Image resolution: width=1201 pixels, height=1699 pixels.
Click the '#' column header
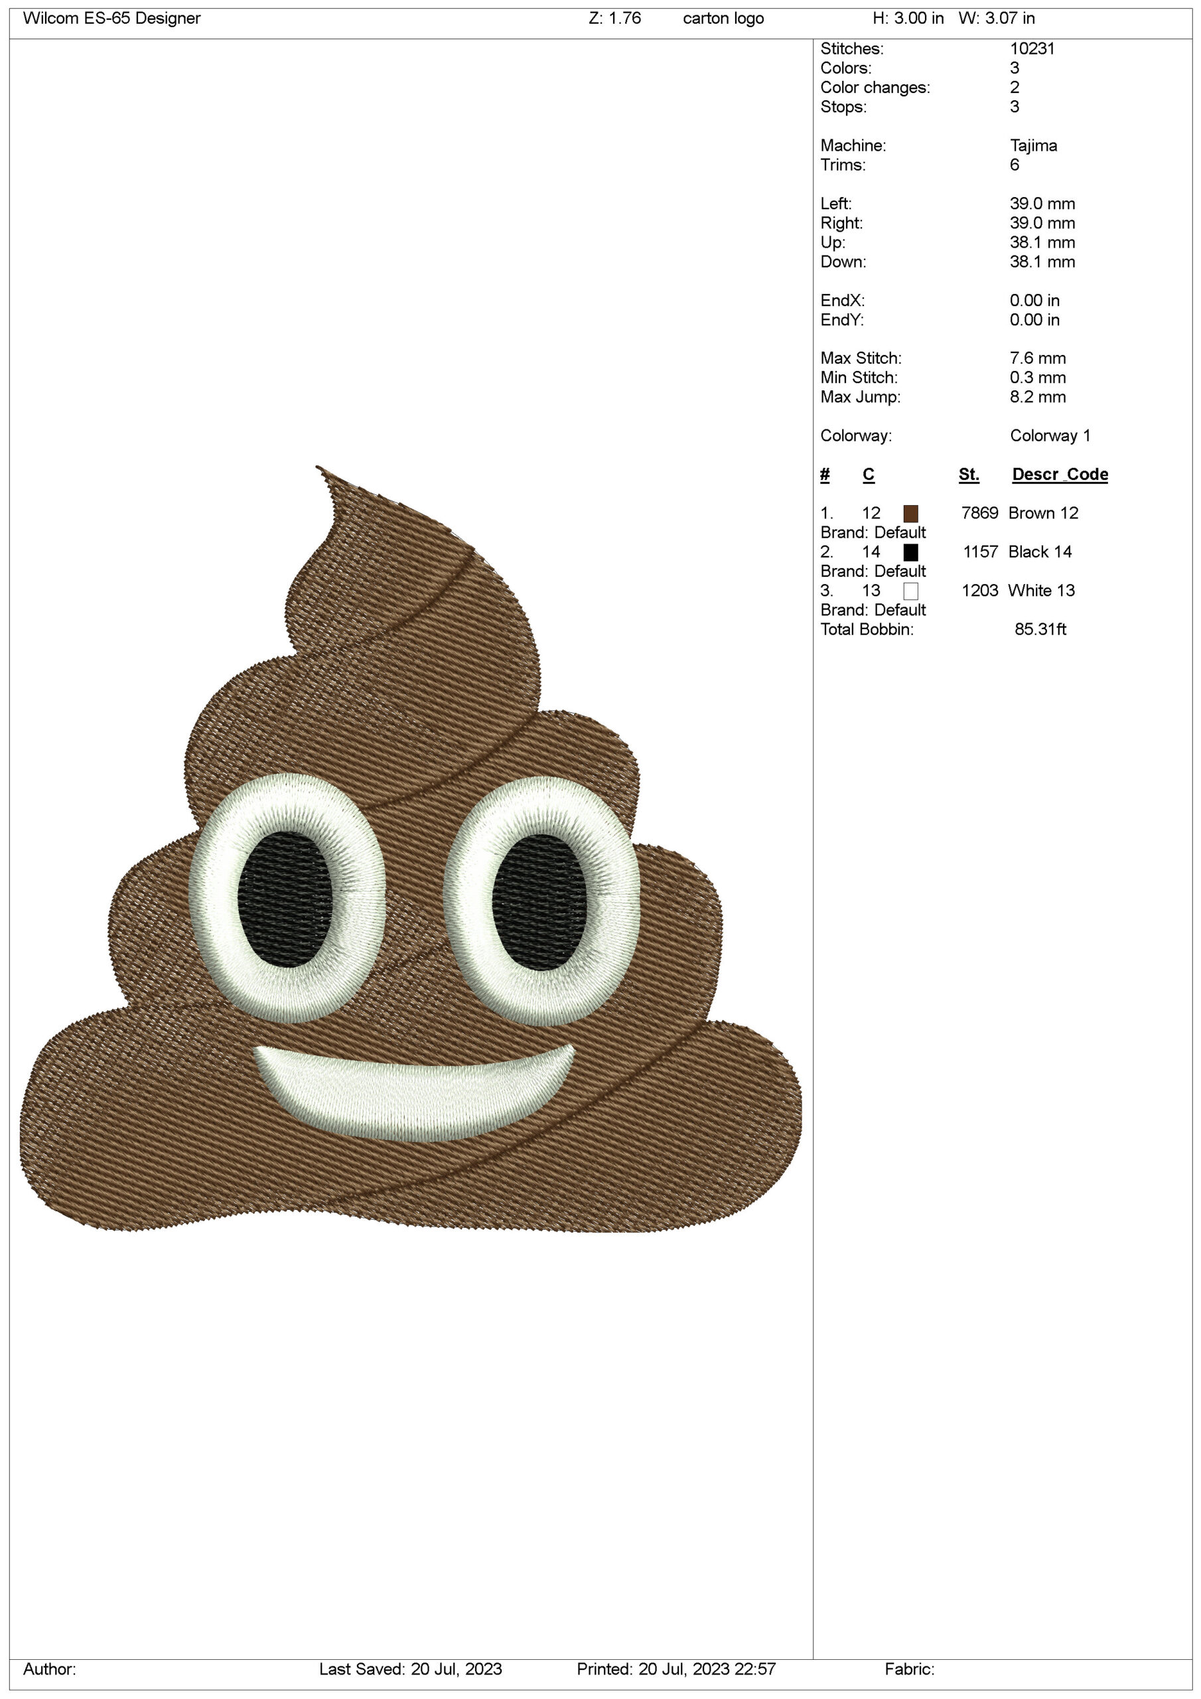(824, 475)
